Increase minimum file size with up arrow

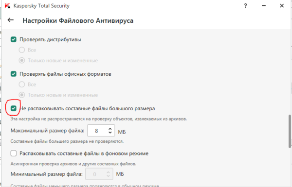[108, 172]
